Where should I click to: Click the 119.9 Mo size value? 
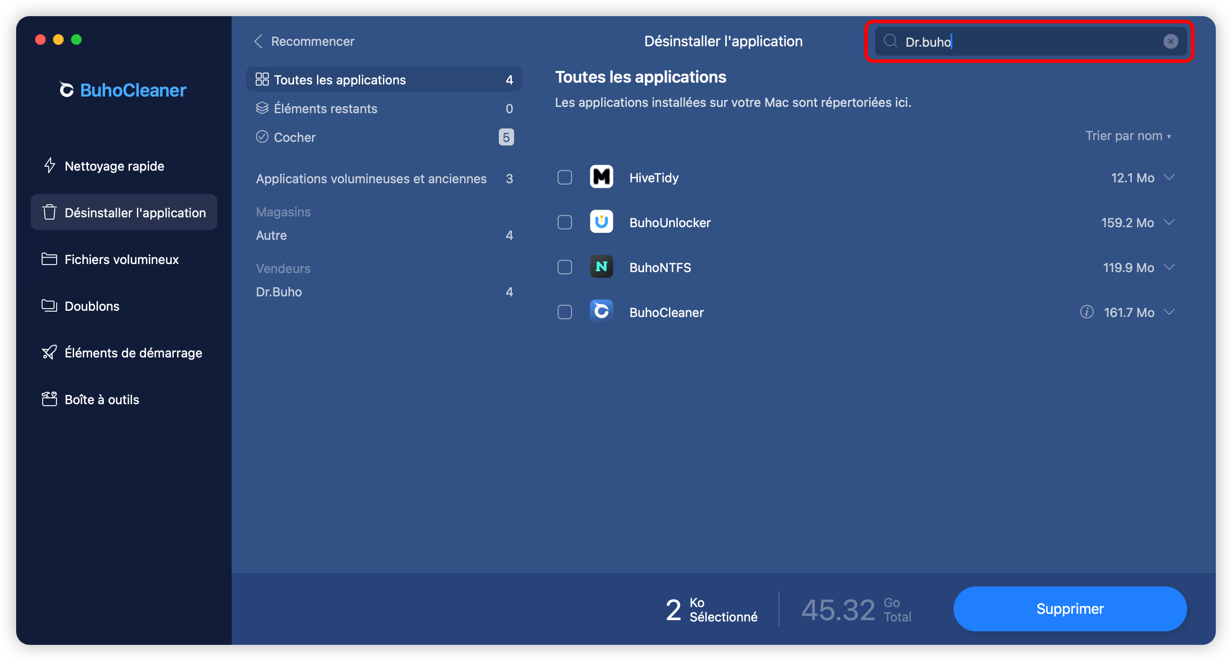point(1128,267)
